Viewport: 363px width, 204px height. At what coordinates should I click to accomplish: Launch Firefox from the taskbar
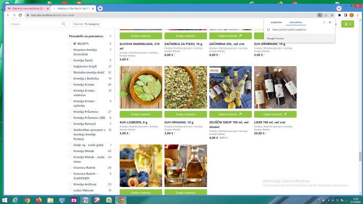point(39,200)
